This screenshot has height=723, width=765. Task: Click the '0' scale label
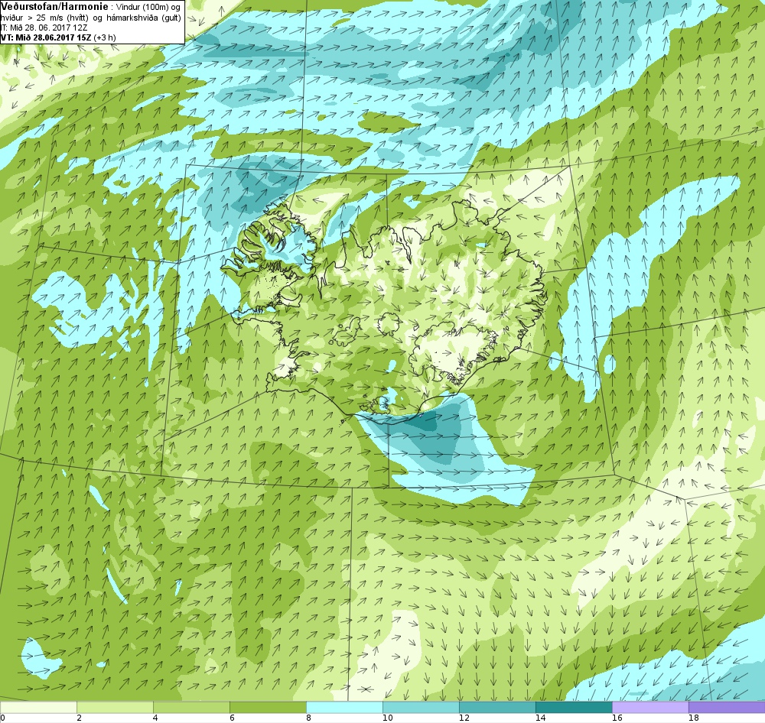pyautogui.click(x=2, y=718)
